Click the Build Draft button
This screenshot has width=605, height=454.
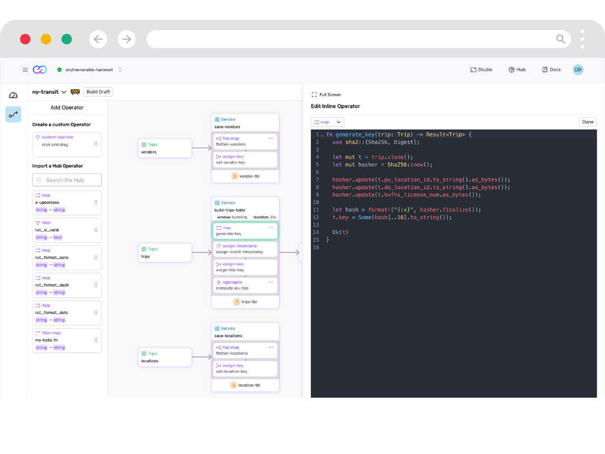click(98, 92)
